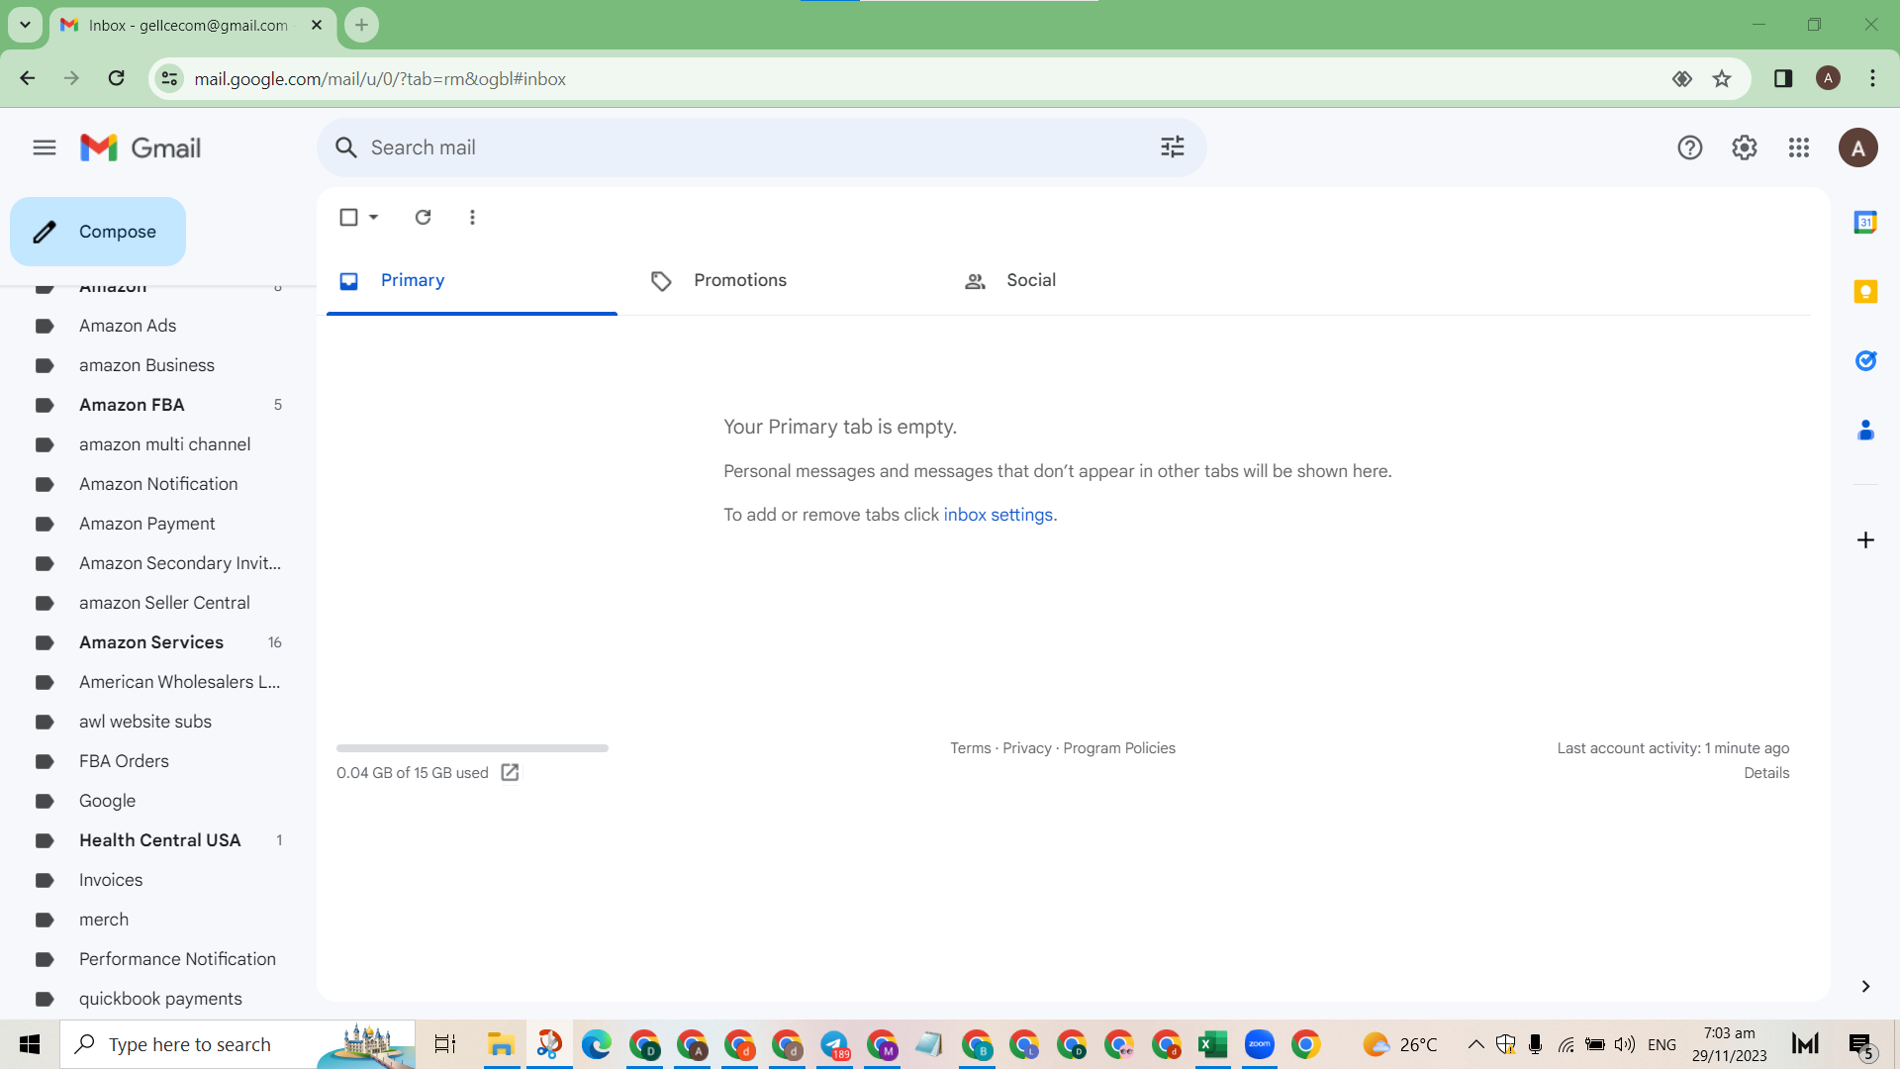Get add-ons with the plus icon
This screenshot has height=1069, width=1900.
(x=1865, y=539)
